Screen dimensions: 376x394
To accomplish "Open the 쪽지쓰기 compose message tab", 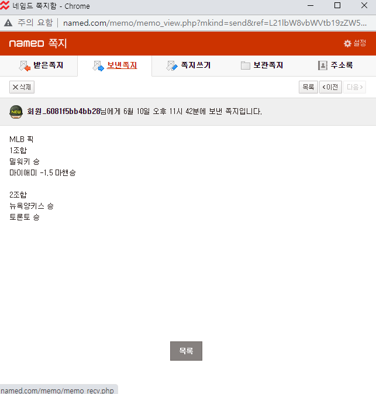I will [188, 65].
